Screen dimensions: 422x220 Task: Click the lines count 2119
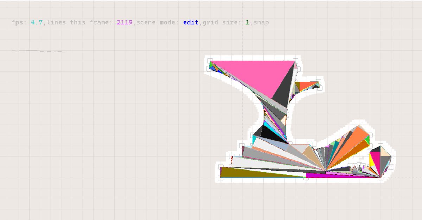coord(124,22)
